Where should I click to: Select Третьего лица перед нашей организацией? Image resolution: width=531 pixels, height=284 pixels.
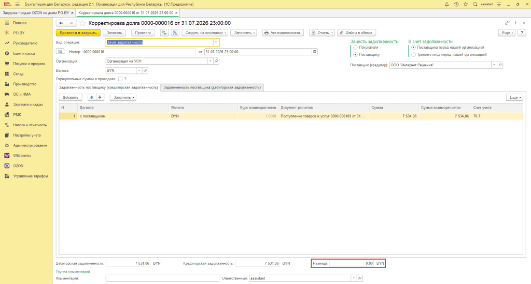pyautogui.click(x=413, y=54)
